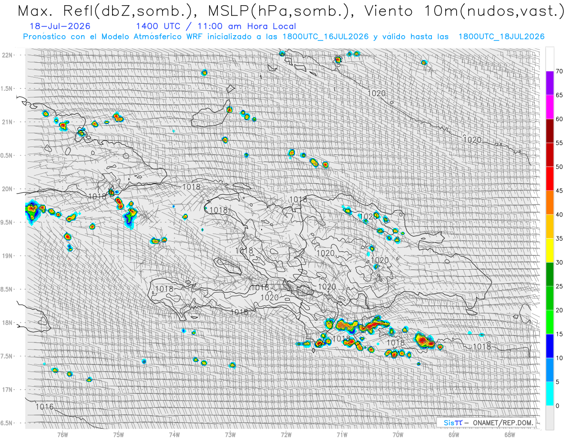Click the '22N' latitude axis label

coord(8,55)
